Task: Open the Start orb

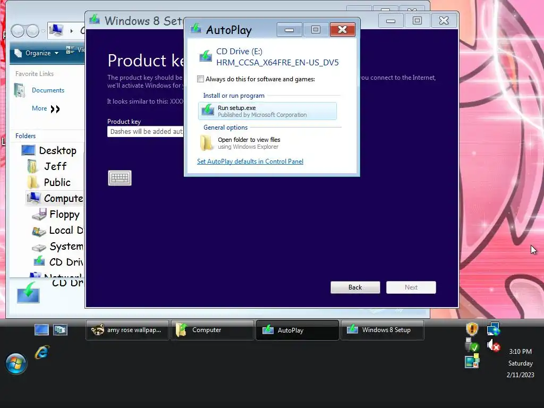Action: 16,363
